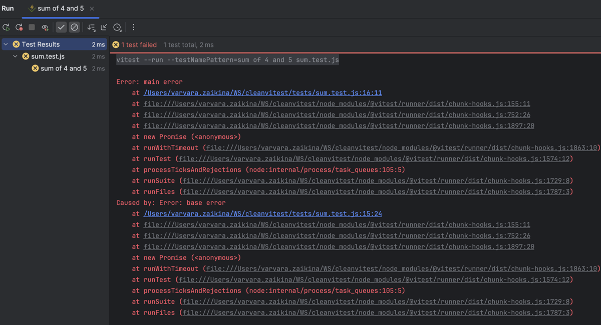The image size is (601, 325).
Task: Click '1 test total, 2 ms' status text
Action: pos(188,45)
